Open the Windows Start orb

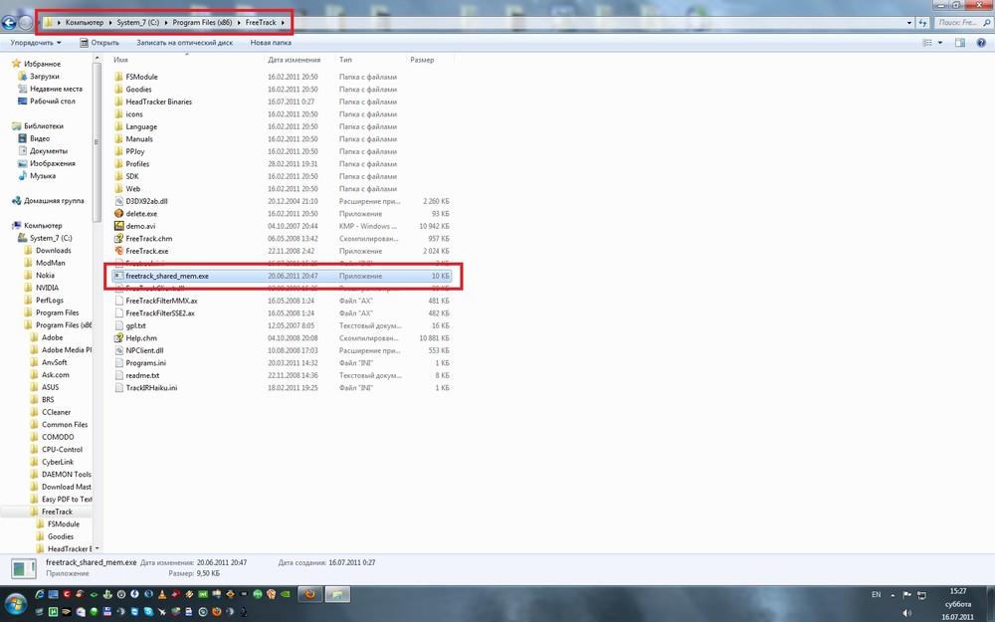click(15, 604)
